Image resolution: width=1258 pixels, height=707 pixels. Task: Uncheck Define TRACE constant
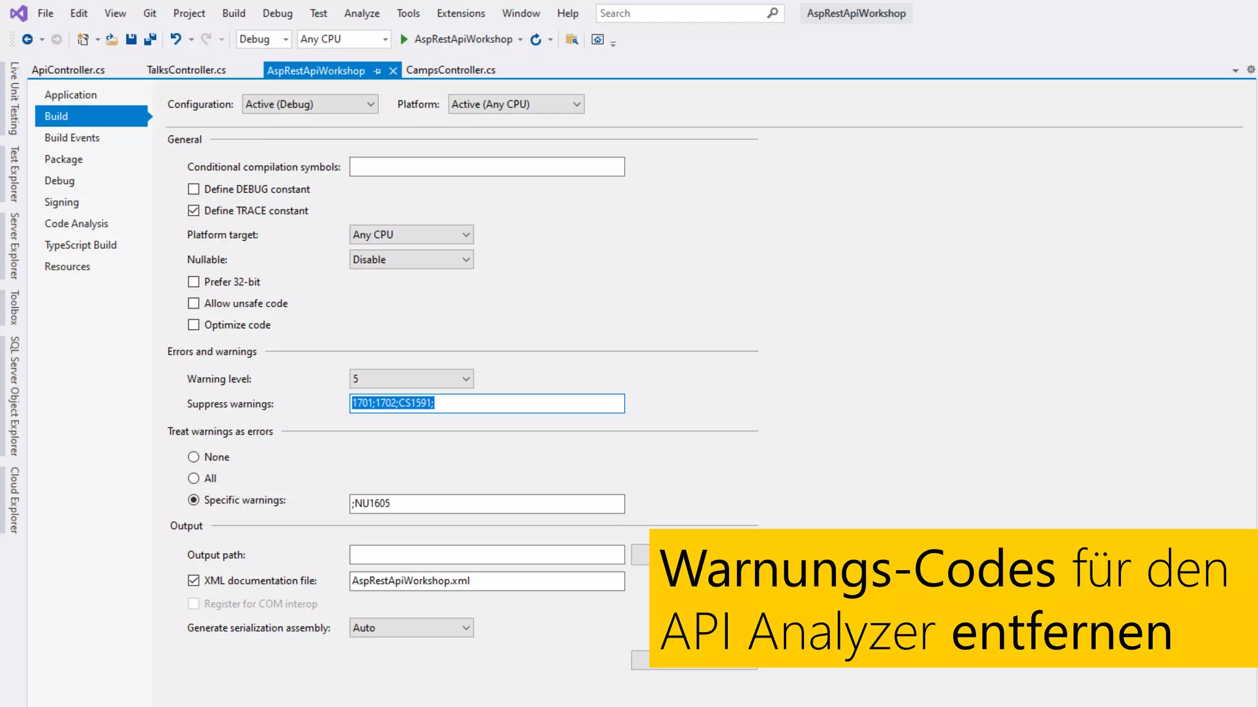(193, 211)
